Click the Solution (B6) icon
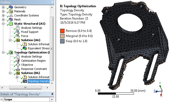The height and width of the screenshot is (102, 174). [x=18, y=73]
